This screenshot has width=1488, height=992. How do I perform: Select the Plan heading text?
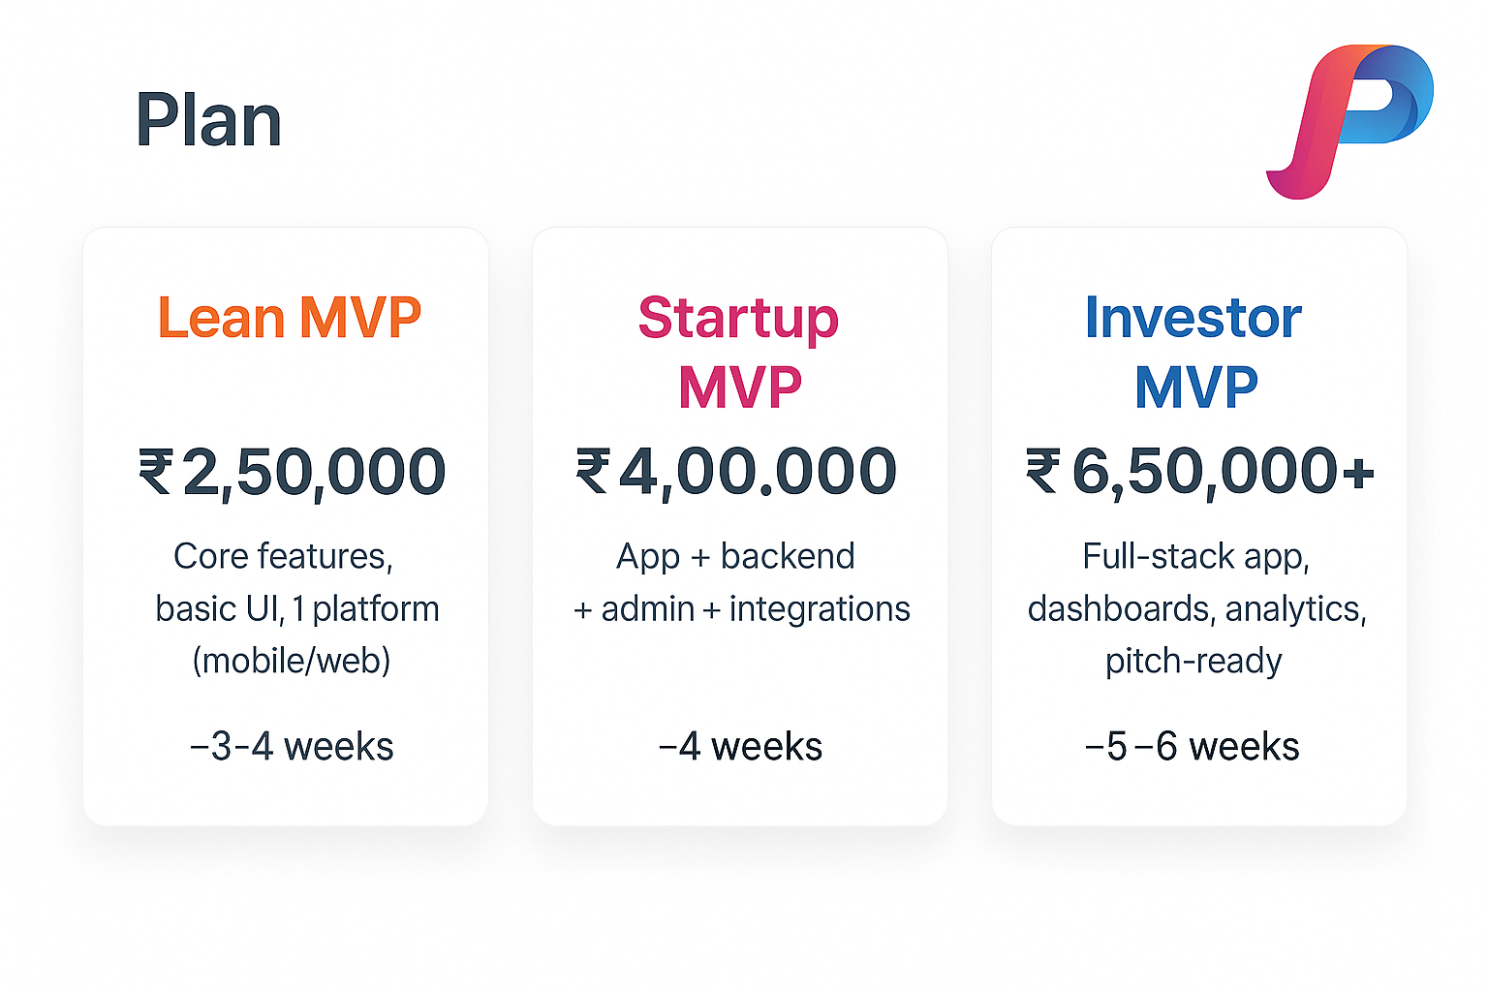pos(208,121)
